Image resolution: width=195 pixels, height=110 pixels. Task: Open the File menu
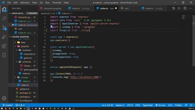(9, 2)
